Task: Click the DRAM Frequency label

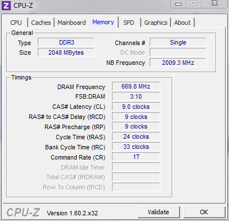Action: [81, 87]
